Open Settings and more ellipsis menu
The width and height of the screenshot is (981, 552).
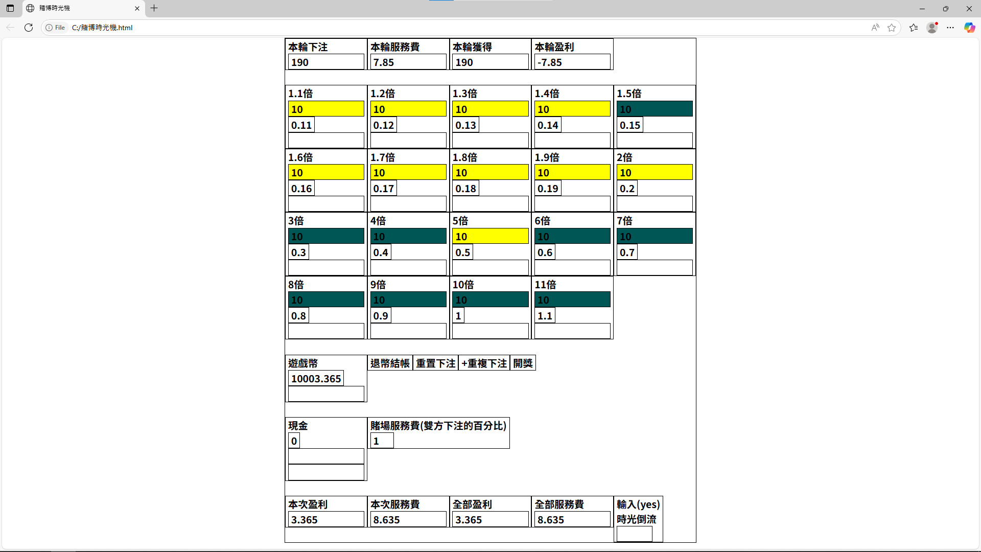(950, 28)
